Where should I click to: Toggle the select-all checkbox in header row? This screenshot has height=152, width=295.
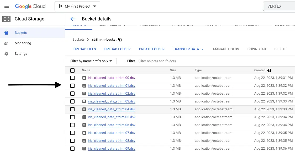point(72,70)
